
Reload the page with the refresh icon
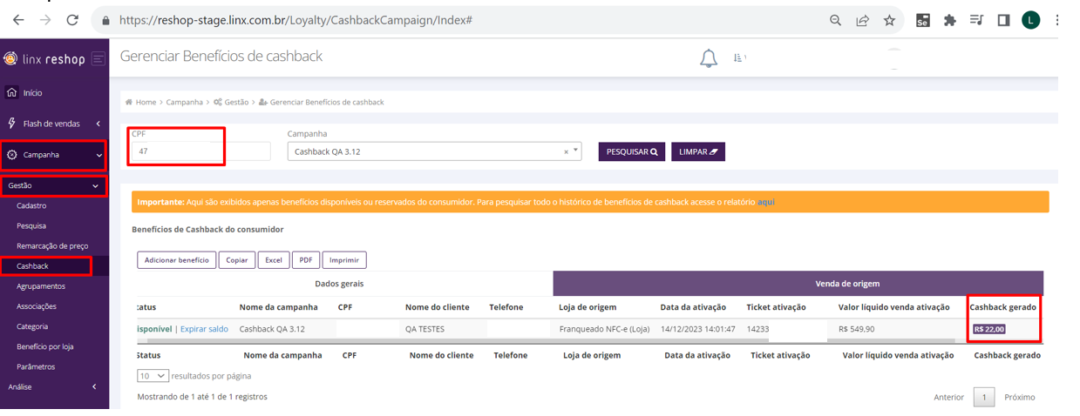click(72, 20)
